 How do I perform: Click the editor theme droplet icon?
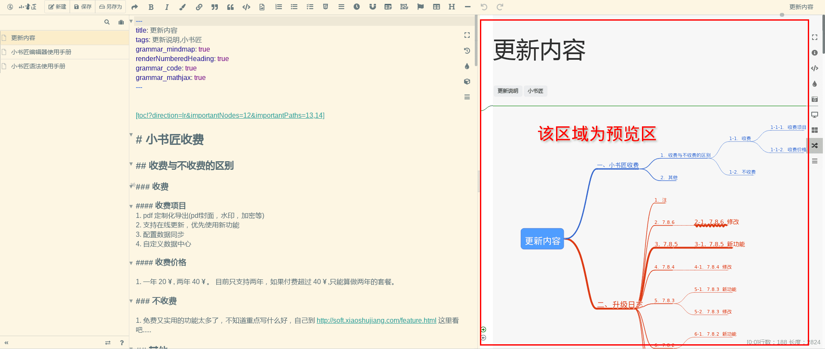click(x=467, y=66)
